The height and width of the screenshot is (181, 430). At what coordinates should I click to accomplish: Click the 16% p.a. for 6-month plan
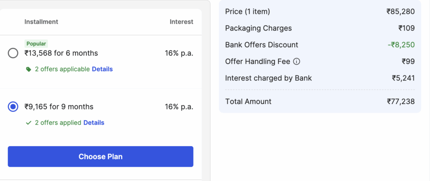coord(179,53)
